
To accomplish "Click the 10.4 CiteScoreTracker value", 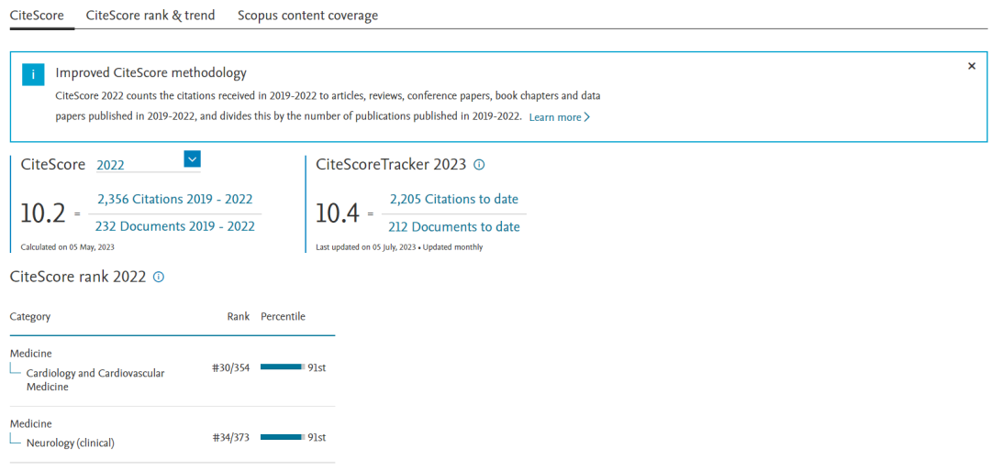I will point(338,214).
